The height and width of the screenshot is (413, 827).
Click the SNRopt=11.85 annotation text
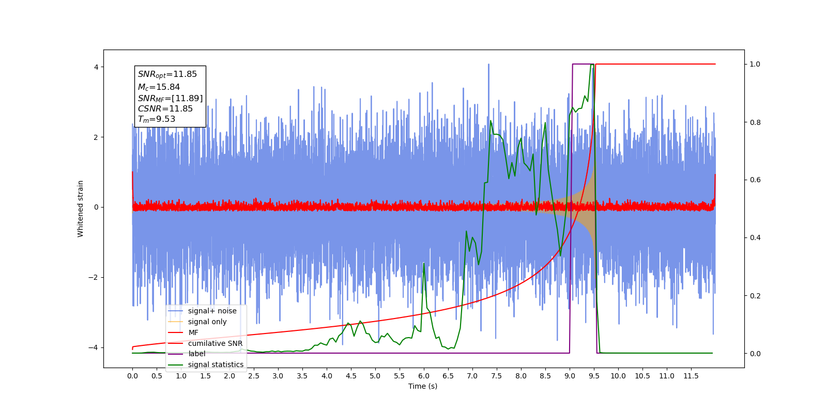click(167, 74)
